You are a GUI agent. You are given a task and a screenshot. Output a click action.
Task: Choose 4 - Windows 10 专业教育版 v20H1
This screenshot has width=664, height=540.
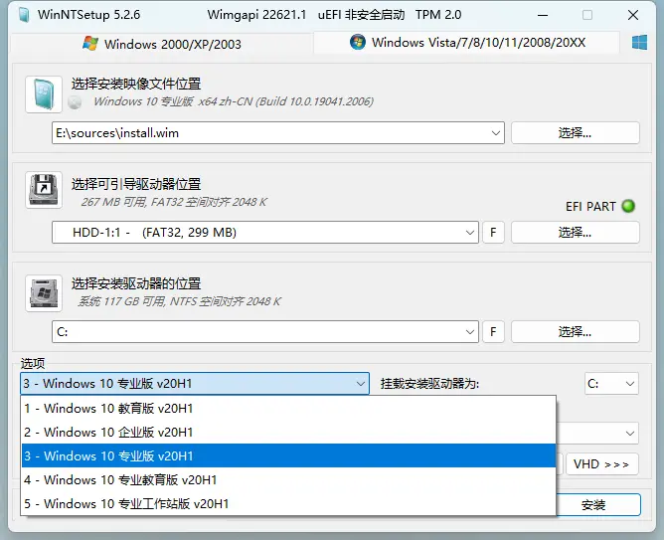(288, 480)
